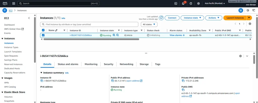The width and height of the screenshot is (258, 103).
Task: Go to the previous results page arrow
Action: click(236, 24)
